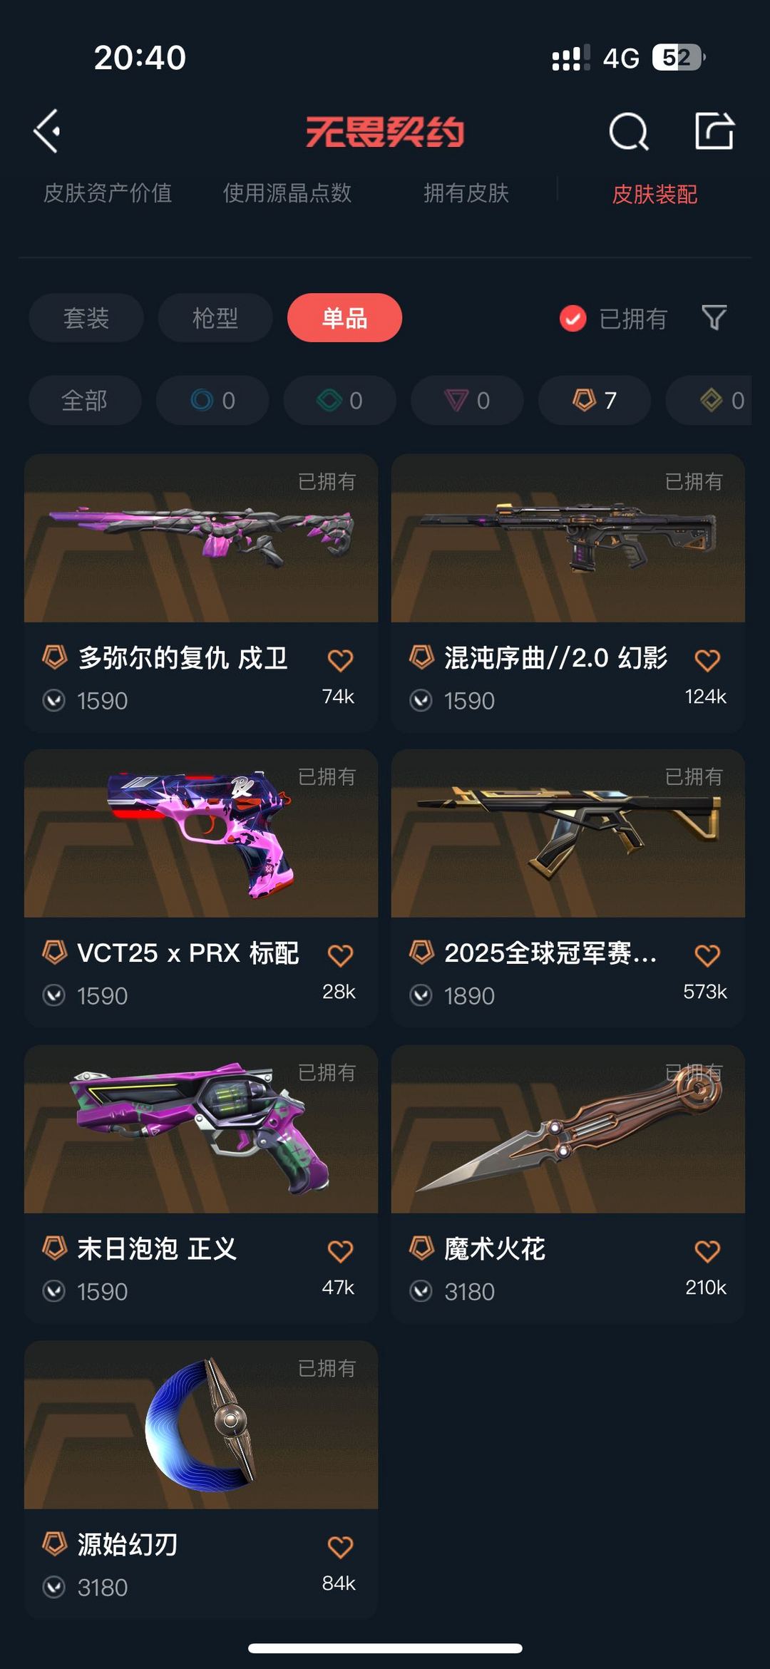Favorite the 多弥尔的复仇 戍卫 skin heart
Image resolution: width=770 pixels, height=1669 pixels.
(x=340, y=660)
